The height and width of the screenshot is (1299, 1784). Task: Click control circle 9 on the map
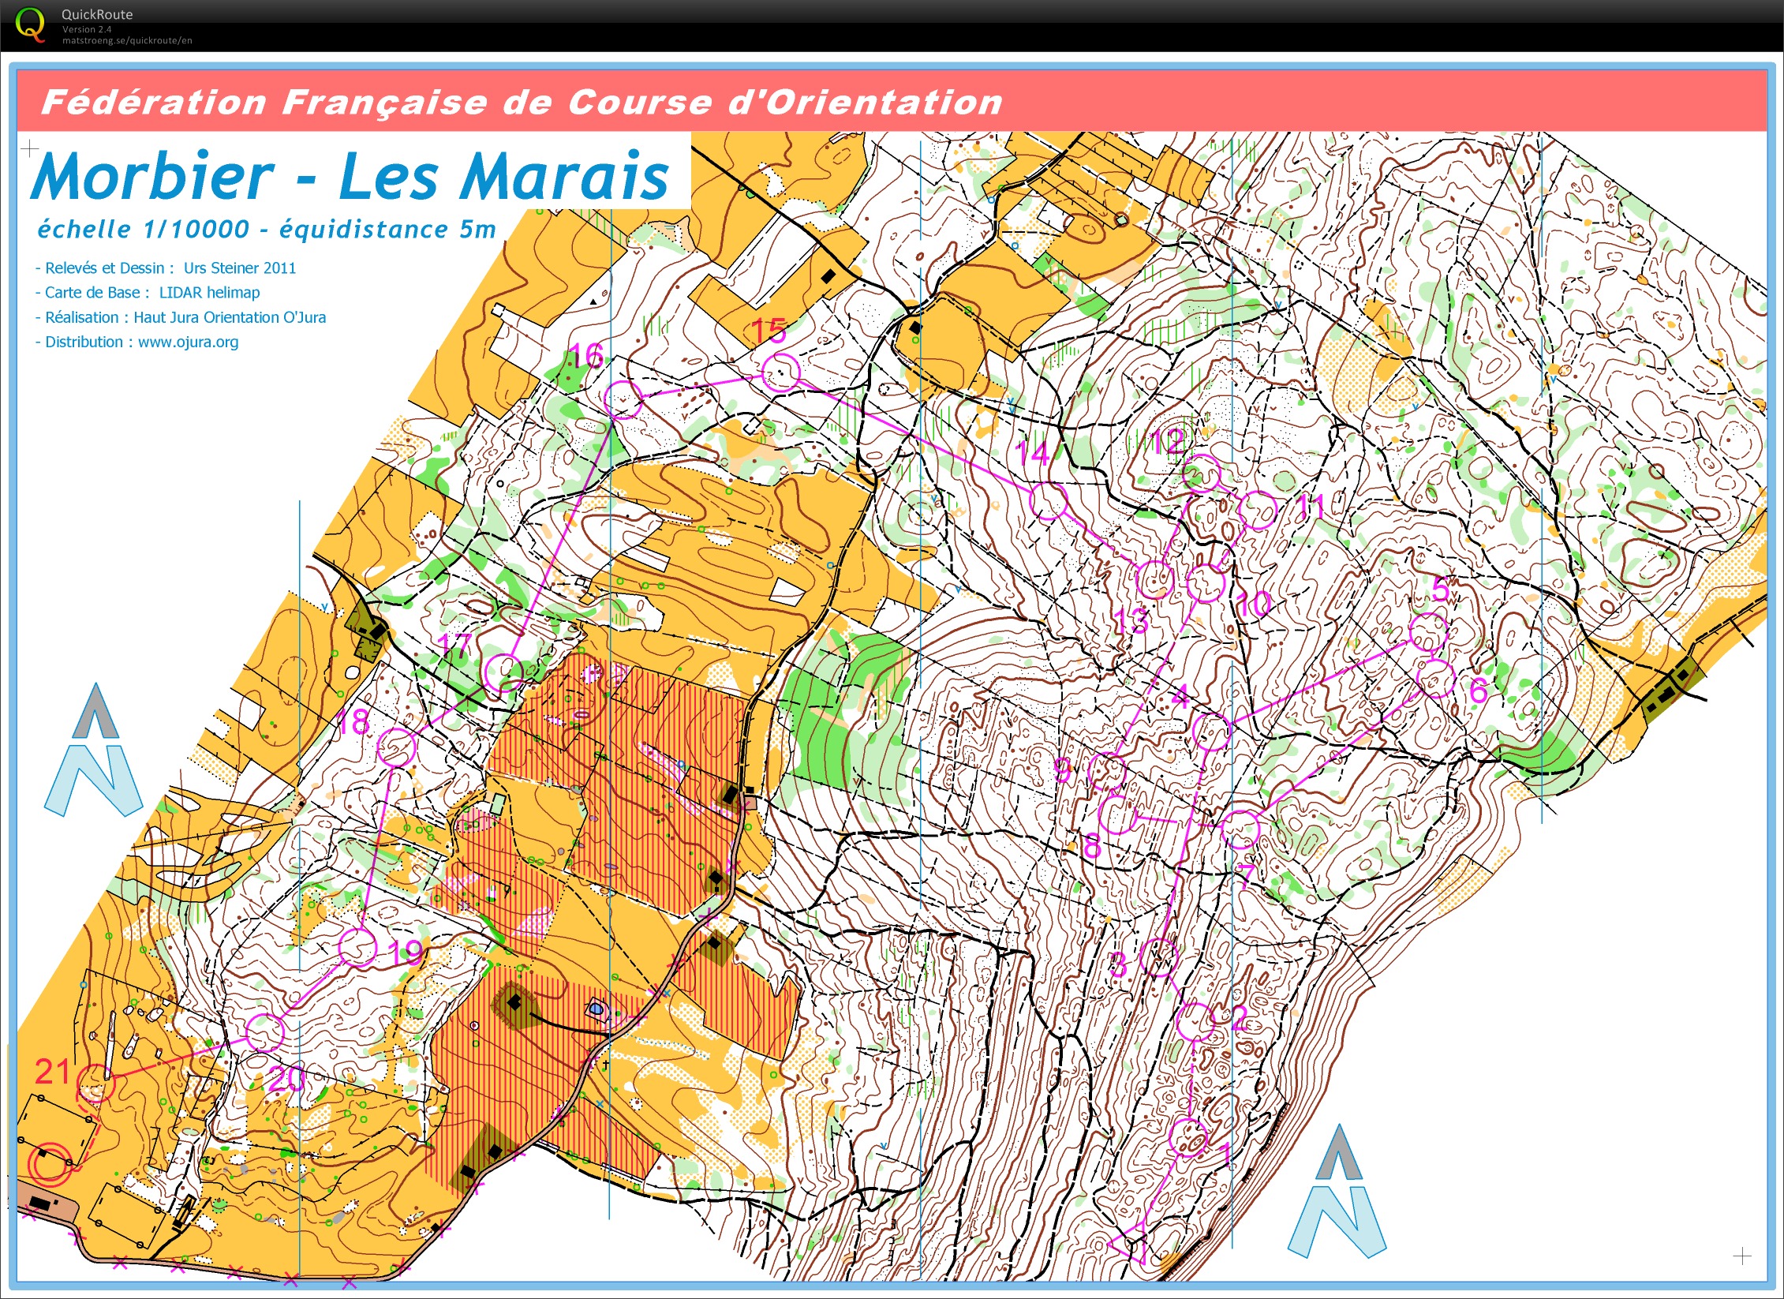point(1107,771)
